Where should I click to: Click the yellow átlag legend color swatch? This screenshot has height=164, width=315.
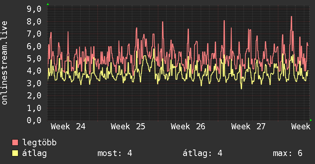[15, 153]
